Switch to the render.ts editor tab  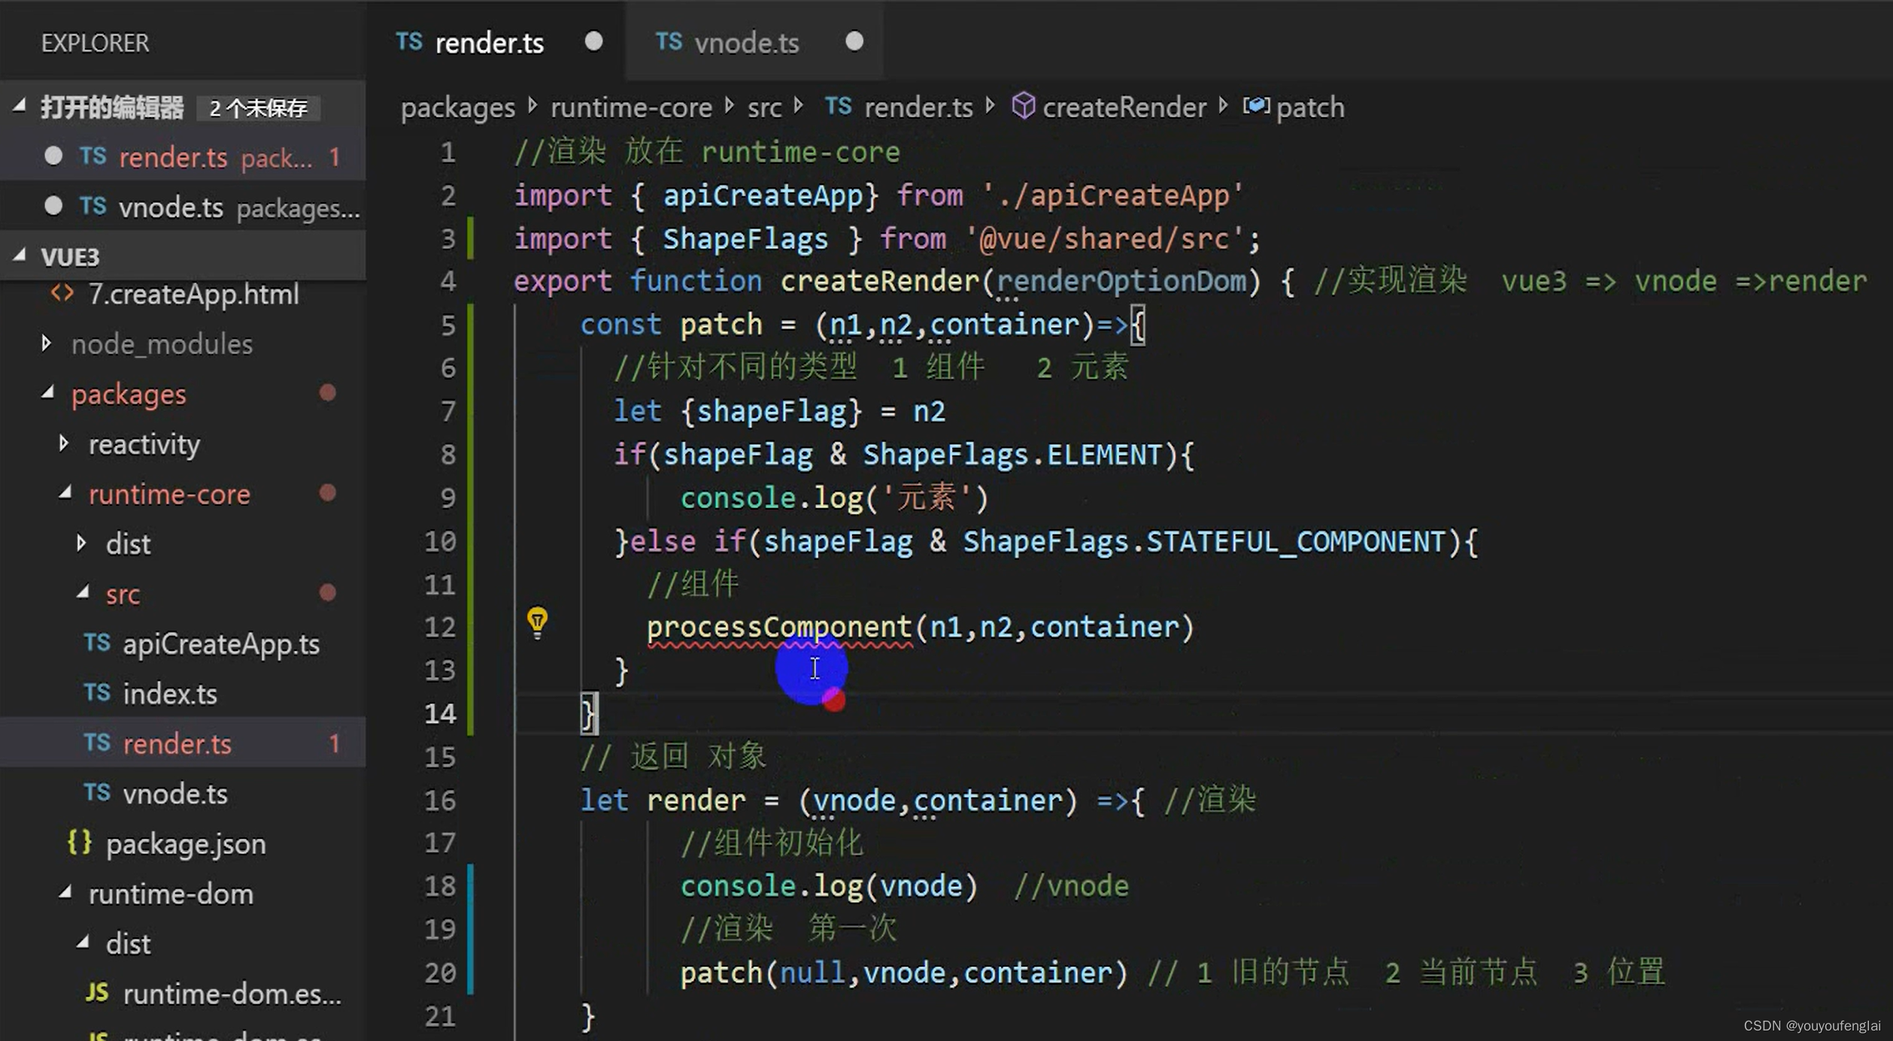[x=496, y=41]
